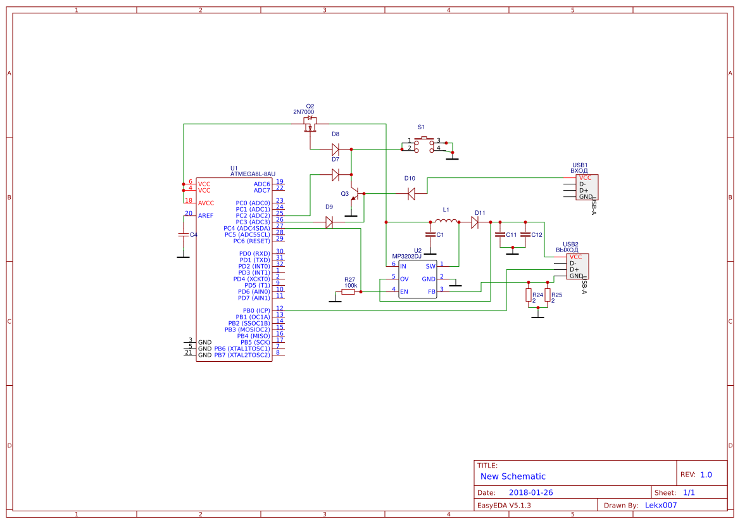This screenshot has height=524, width=740.
Task: Click the C11 capacitor symbol
Action: click(500, 234)
